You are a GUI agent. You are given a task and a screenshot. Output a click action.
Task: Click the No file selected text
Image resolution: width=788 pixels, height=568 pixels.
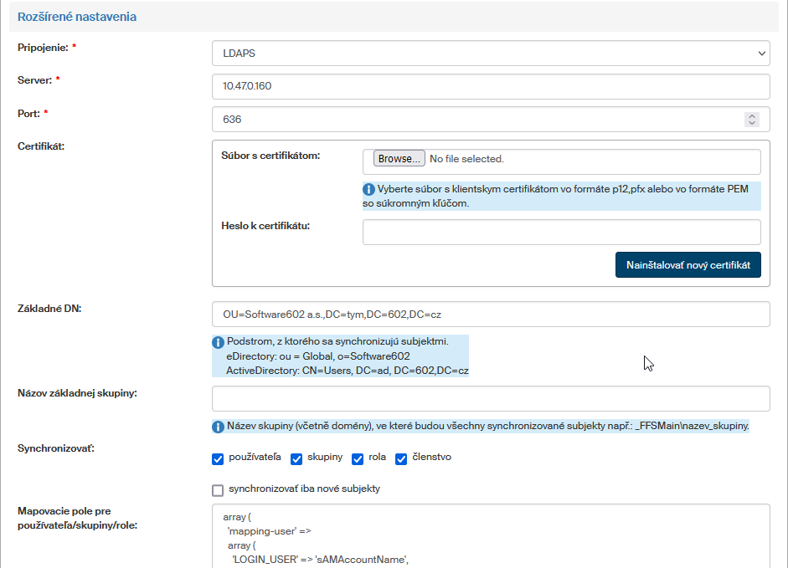coord(466,159)
